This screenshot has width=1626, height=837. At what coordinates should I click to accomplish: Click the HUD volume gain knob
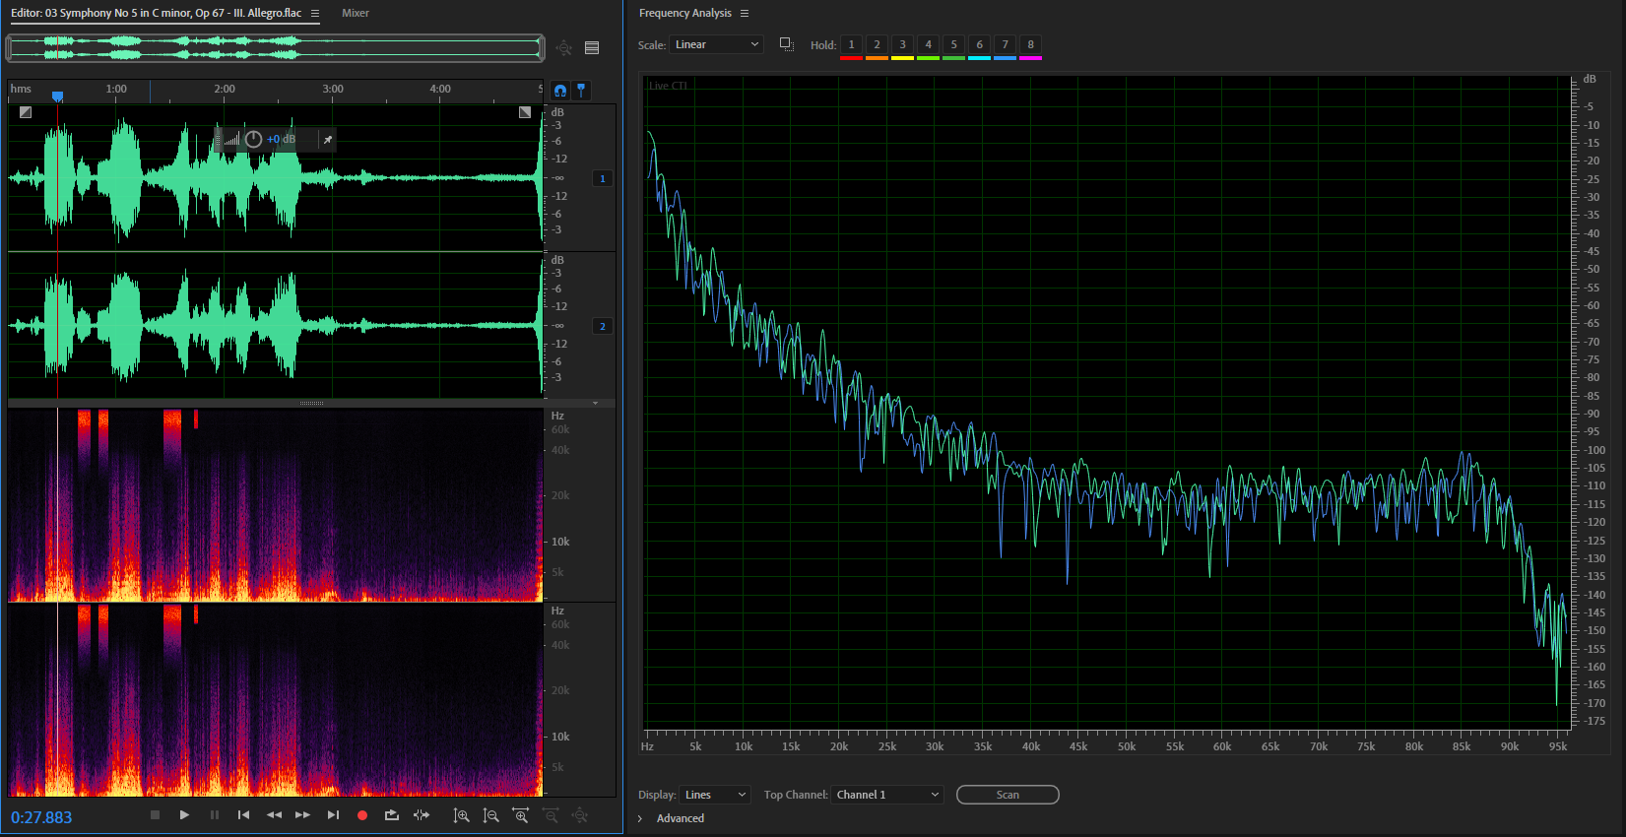click(253, 139)
